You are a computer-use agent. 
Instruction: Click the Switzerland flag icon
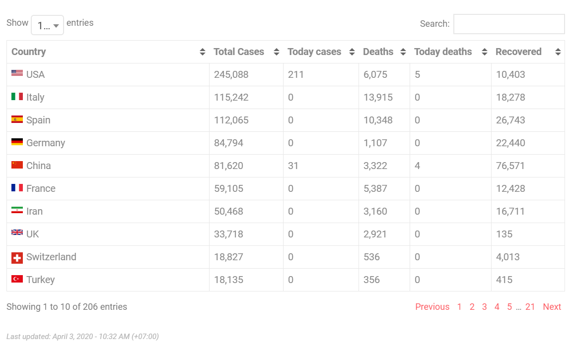17,258
